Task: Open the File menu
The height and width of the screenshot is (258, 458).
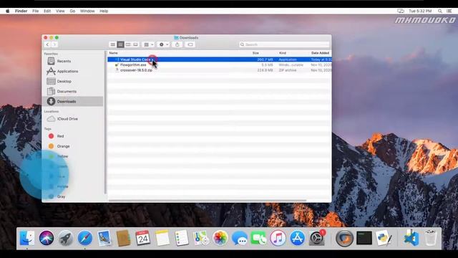Action: [x=35, y=11]
